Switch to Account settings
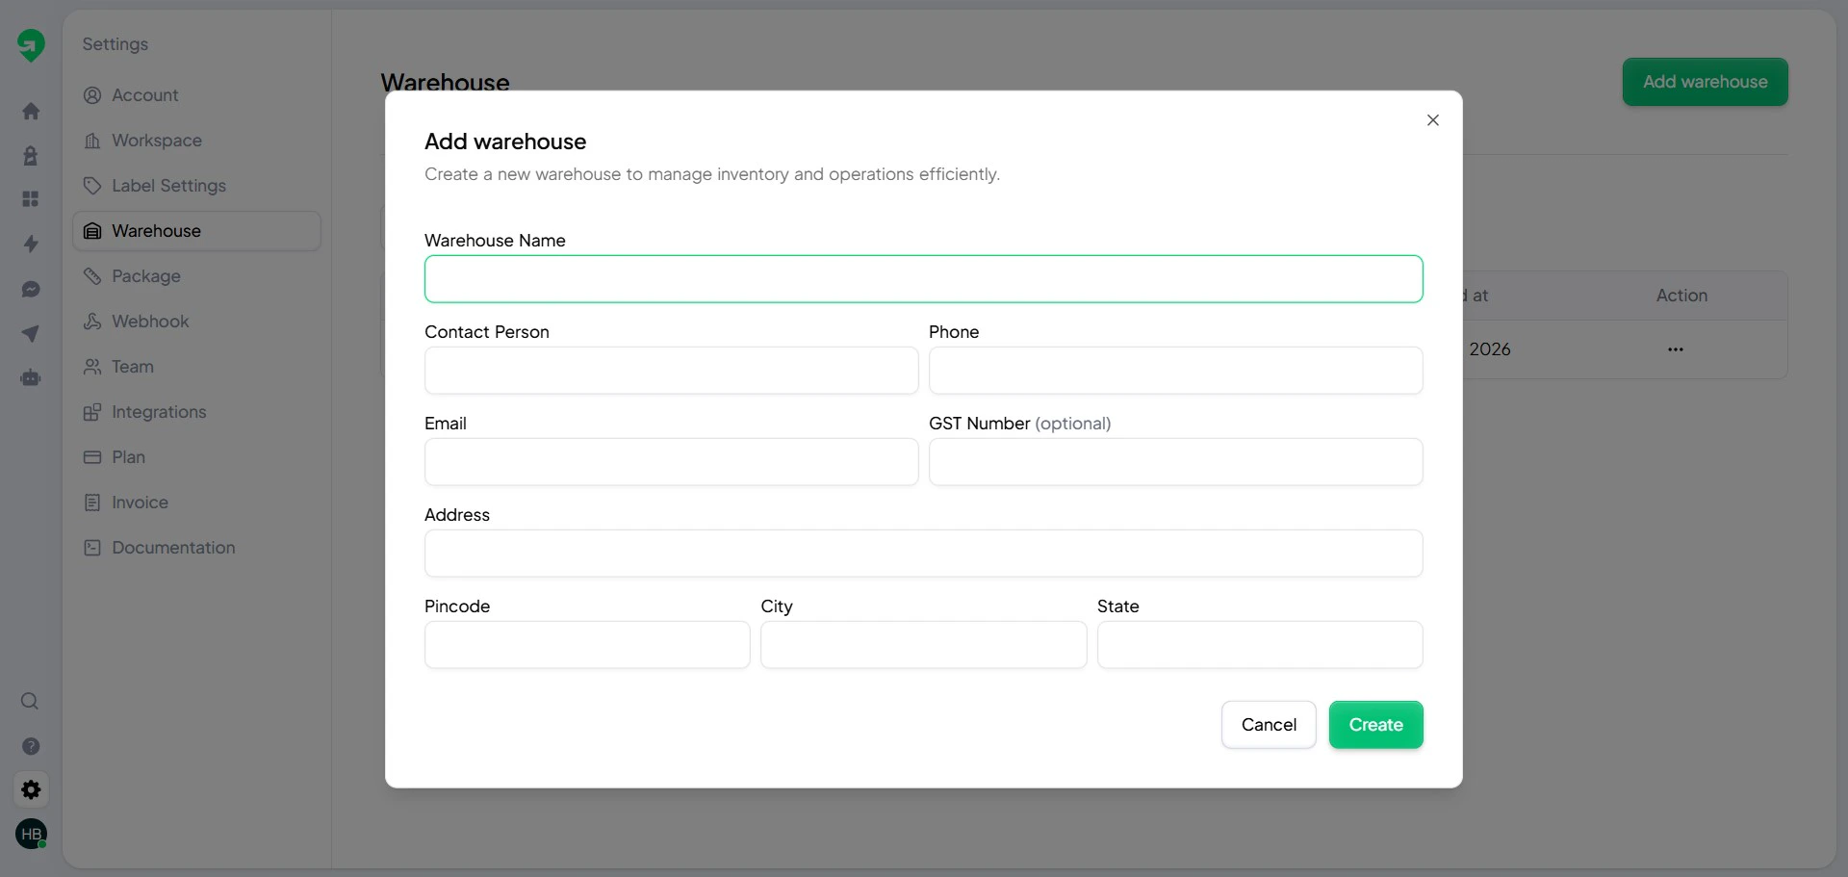1848x877 pixels. click(145, 95)
